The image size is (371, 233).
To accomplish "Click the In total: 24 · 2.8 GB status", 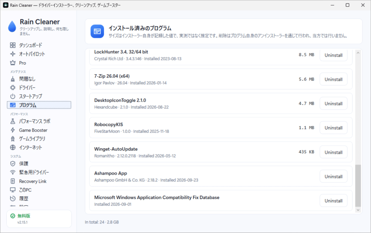I will [102, 222].
